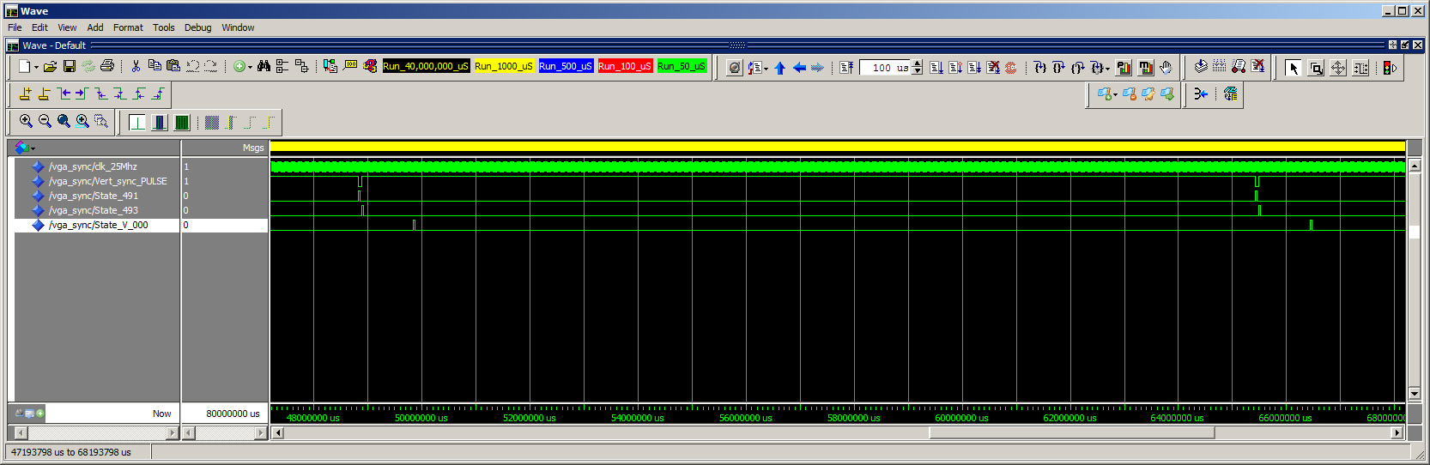Open the Edit menu

tap(39, 27)
